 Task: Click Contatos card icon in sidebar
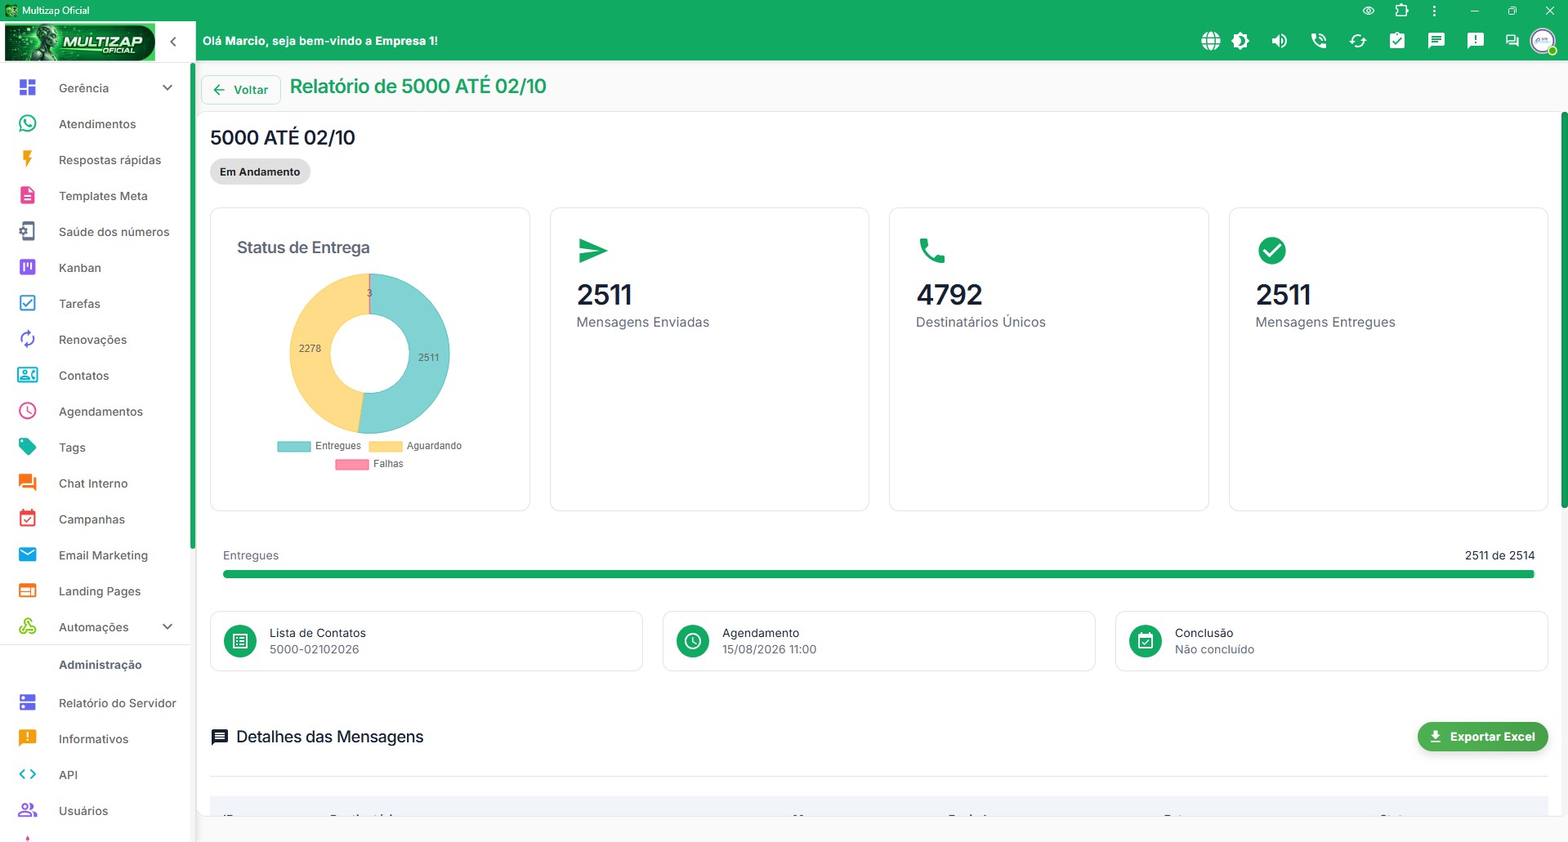pos(28,375)
